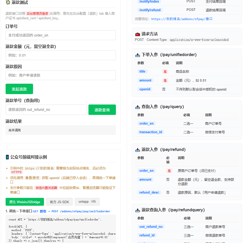Image resolution: width=243 pixels, height=243 pixels.
Task: Click the 后台管理员登录 red tag
Action: coord(38,13)
